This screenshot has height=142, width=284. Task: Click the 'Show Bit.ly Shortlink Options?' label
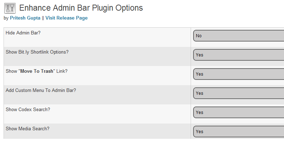pos(37,52)
